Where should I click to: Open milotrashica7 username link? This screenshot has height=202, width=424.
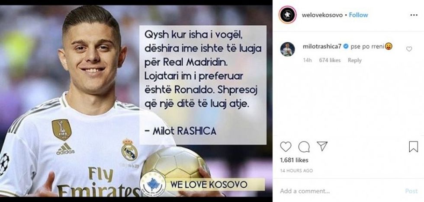[322, 46]
